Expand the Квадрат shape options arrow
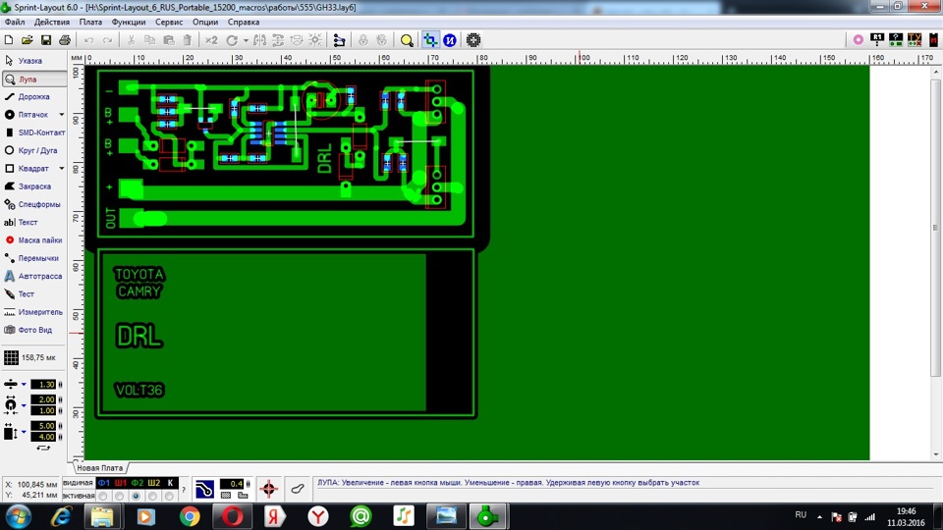 61,168
